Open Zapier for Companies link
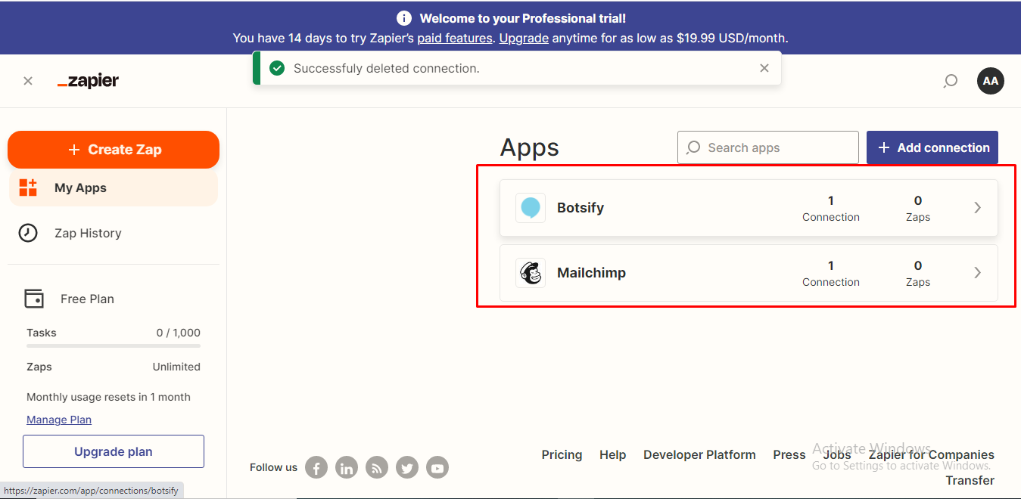This screenshot has width=1021, height=499. coord(932,454)
